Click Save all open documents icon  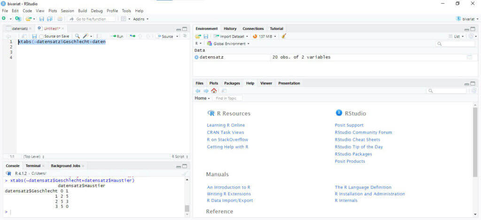pos(49,19)
